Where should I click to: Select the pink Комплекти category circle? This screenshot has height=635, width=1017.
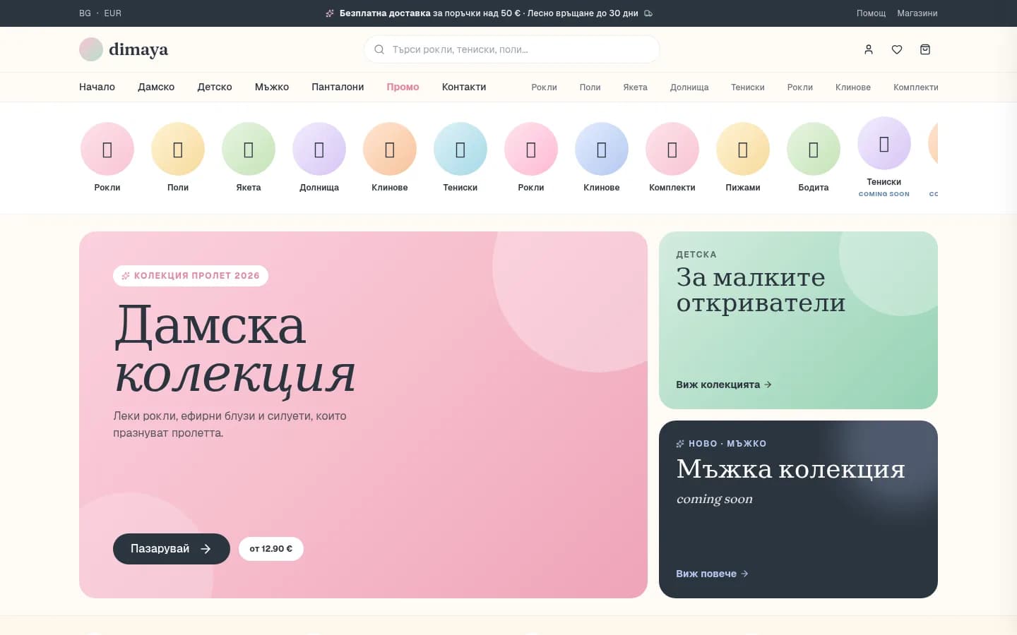pyautogui.click(x=672, y=149)
